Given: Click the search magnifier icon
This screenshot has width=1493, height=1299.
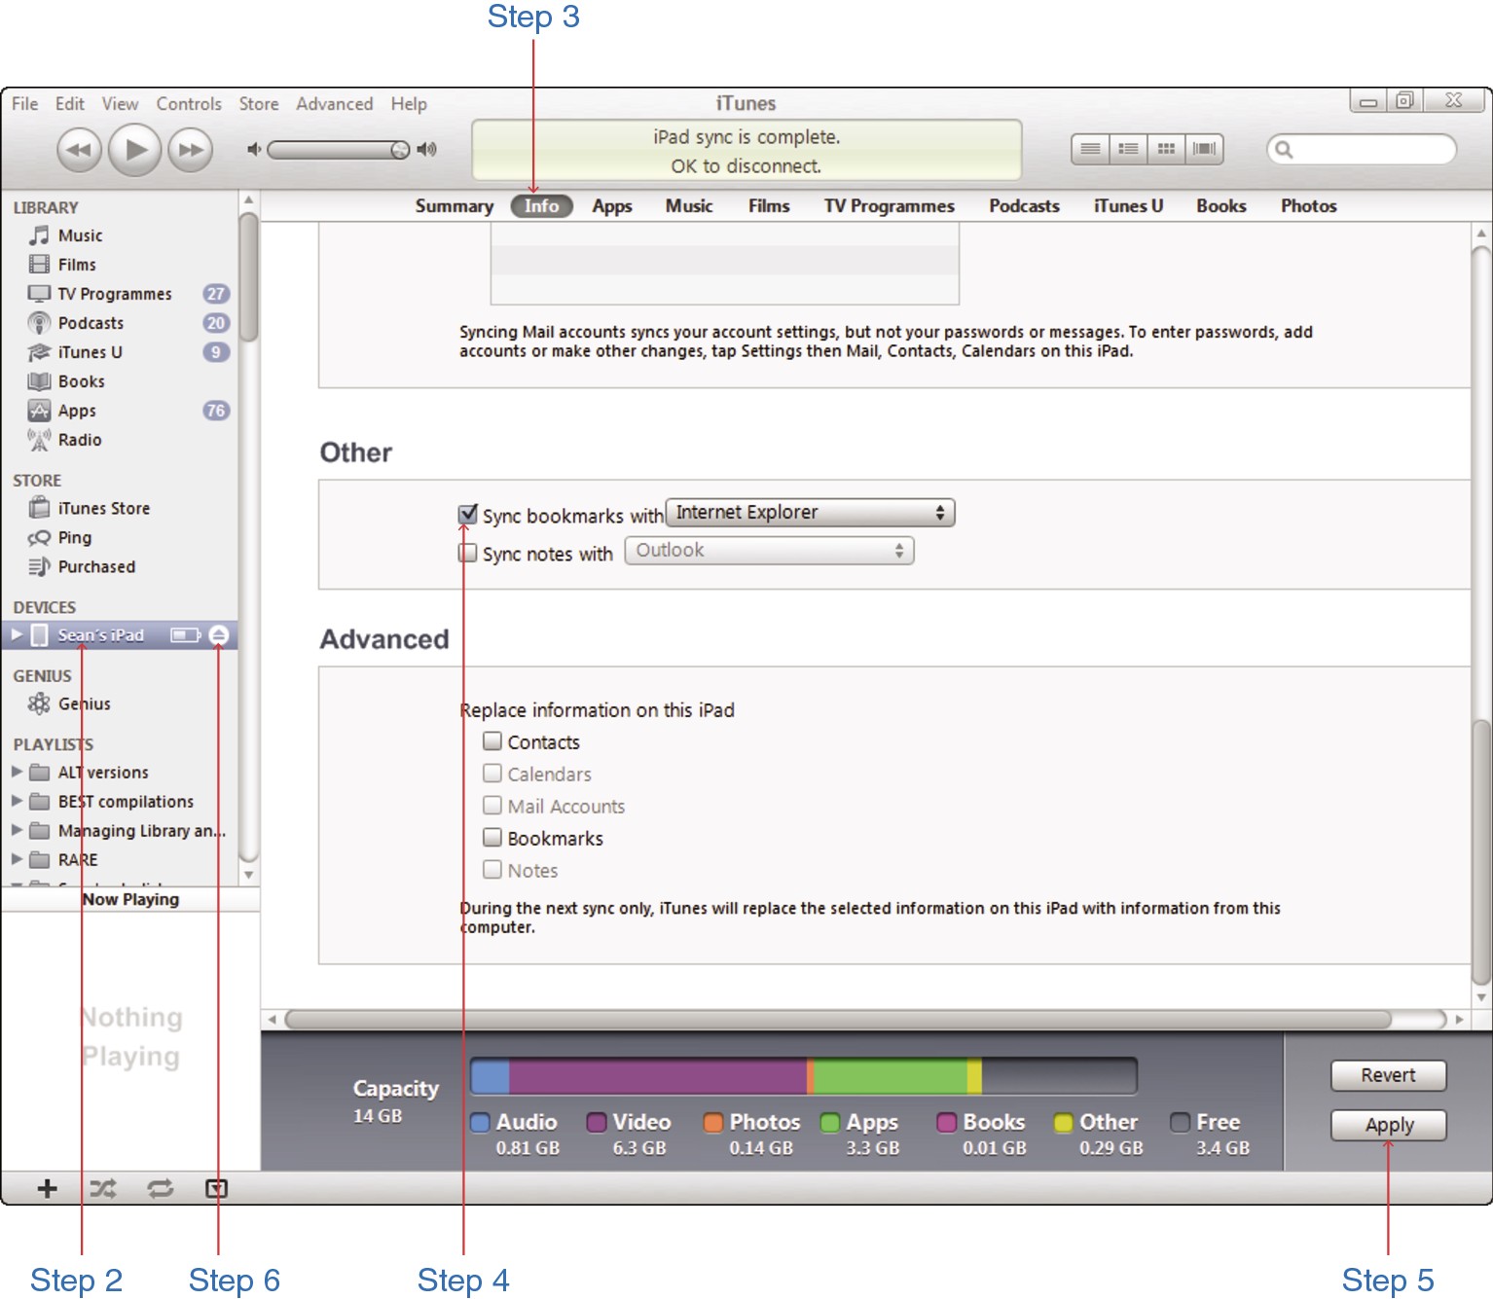Looking at the screenshot, I should point(1284,149).
